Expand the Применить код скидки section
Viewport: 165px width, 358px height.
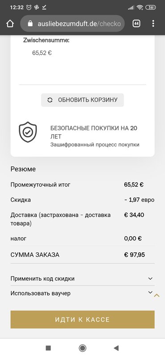coord(82,278)
